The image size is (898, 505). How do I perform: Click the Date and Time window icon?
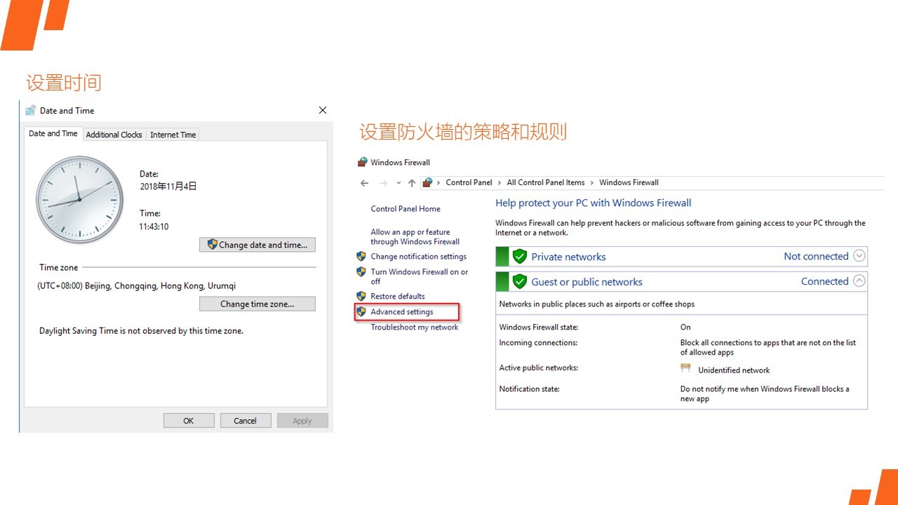tap(30, 110)
